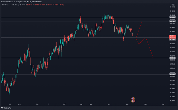This screenshot has height=110, width=178.
Task: Click the Jul label on time axis
Action: coord(10,104)
